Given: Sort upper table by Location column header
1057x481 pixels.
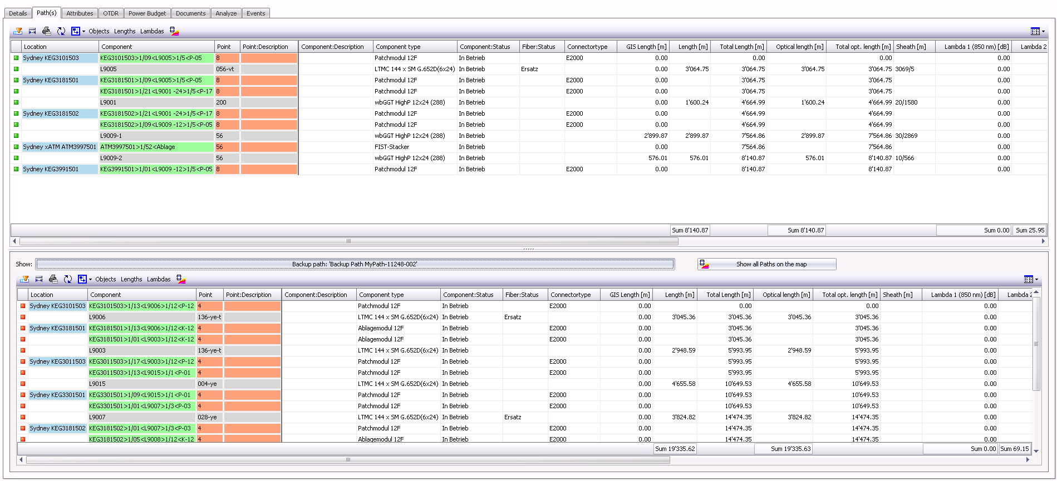Looking at the screenshot, I should pyautogui.click(x=60, y=47).
